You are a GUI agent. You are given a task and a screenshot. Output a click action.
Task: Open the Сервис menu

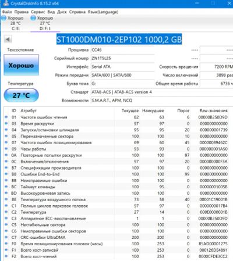[x=38, y=12]
